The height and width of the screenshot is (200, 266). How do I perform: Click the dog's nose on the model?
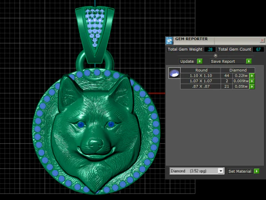tap(95, 143)
